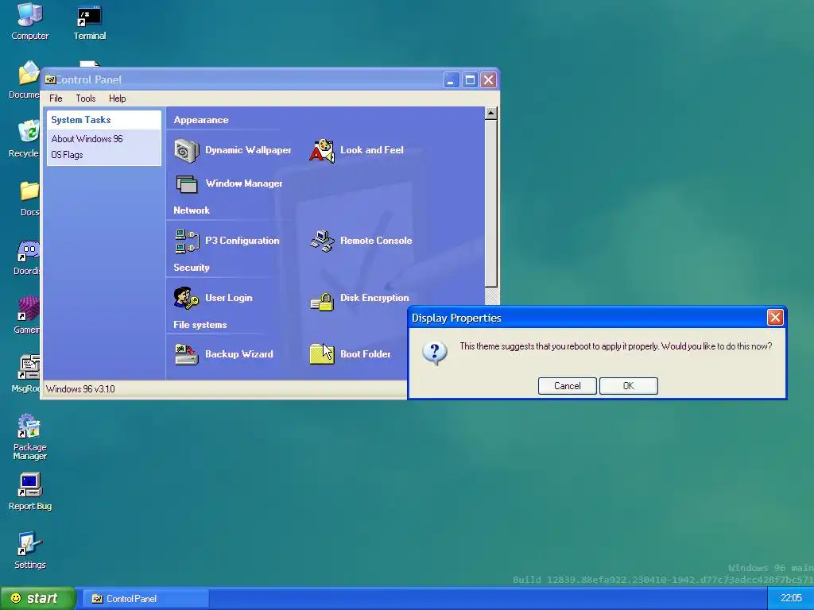814x610 pixels.
Task: Launch the MsgRoom desktop shortcut
Action: 29,367
